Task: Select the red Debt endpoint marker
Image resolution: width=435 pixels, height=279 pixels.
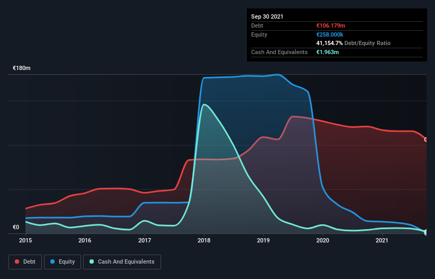Action: point(426,139)
